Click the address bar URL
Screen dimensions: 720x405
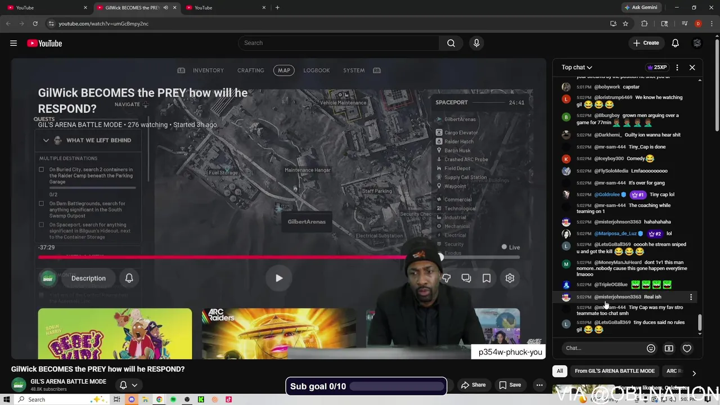(x=103, y=24)
